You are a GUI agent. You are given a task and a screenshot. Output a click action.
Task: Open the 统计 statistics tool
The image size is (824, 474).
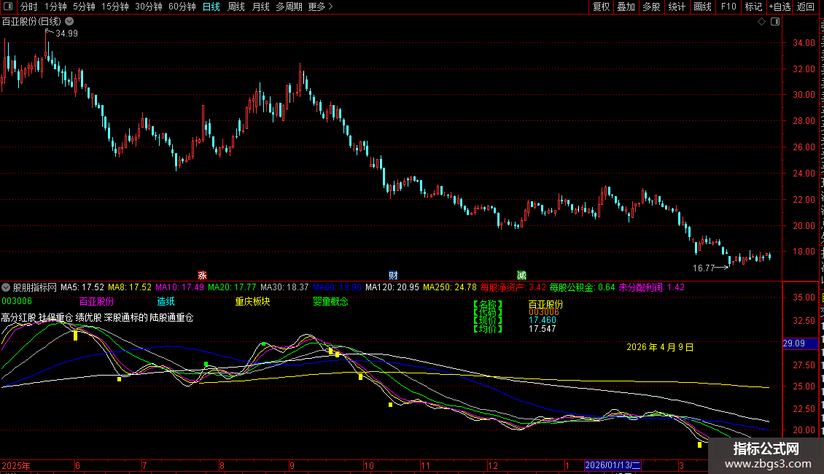pos(676,7)
